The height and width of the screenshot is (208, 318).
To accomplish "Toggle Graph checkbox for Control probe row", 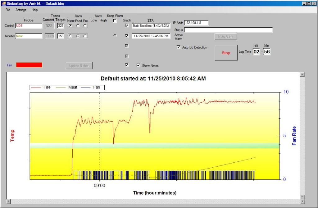I will [126, 26].
